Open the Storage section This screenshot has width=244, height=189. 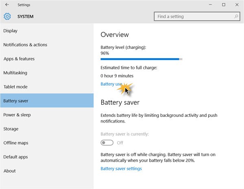(x=47, y=129)
